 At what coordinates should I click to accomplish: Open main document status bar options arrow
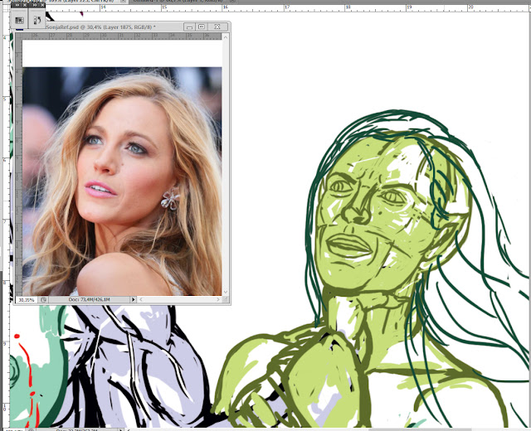[122, 429]
